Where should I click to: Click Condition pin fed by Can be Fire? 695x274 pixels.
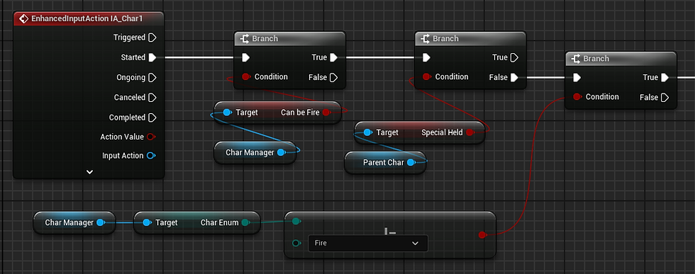point(245,76)
